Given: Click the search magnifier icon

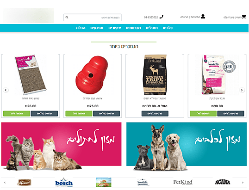Looking at the screenshot, I should [67, 17].
